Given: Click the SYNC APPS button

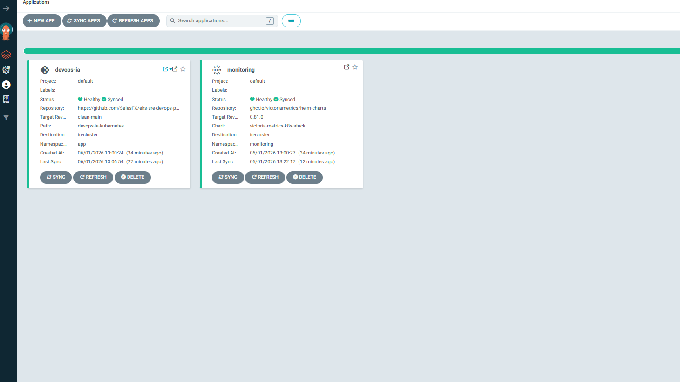Looking at the screenshot, I should pyautogui.click(x=84, y=21).
